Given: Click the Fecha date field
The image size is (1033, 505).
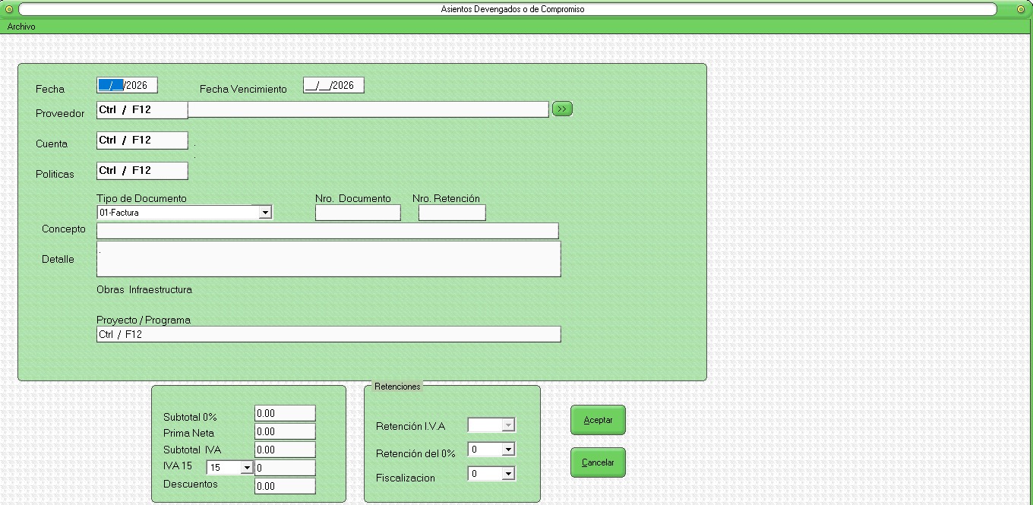Looking at the screenshot, I should coord(127,86).
